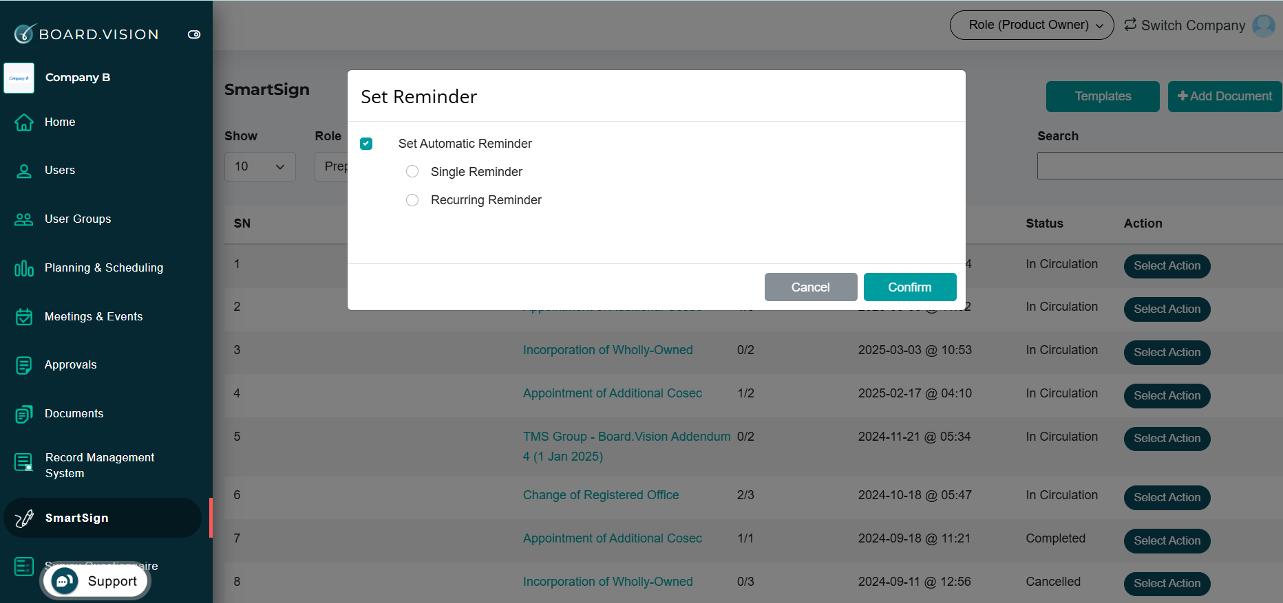Open Select Action for Change of Registered Office
The image size is (1283, 603).
point(1167,498)
